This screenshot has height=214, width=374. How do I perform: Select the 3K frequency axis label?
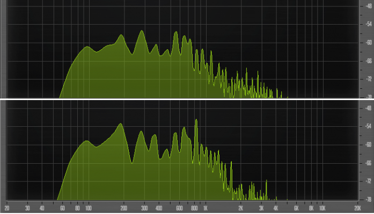[261, 208]
